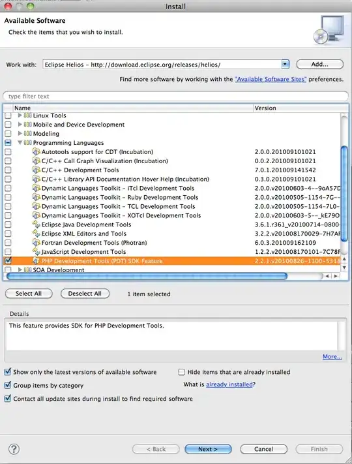Click the C/C++ Library API Documentation feature icon
352x464 pixels.
click(x=37, y=179)
